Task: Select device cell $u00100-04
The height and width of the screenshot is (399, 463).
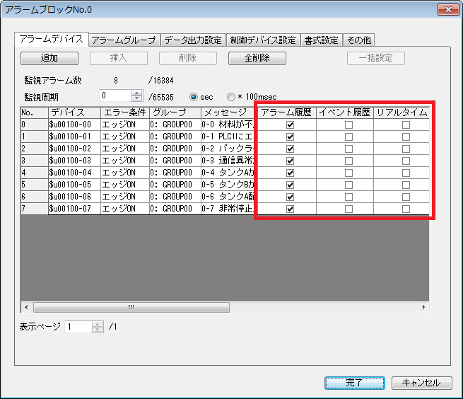Action: pyautogui.click(x=74, y=173)
